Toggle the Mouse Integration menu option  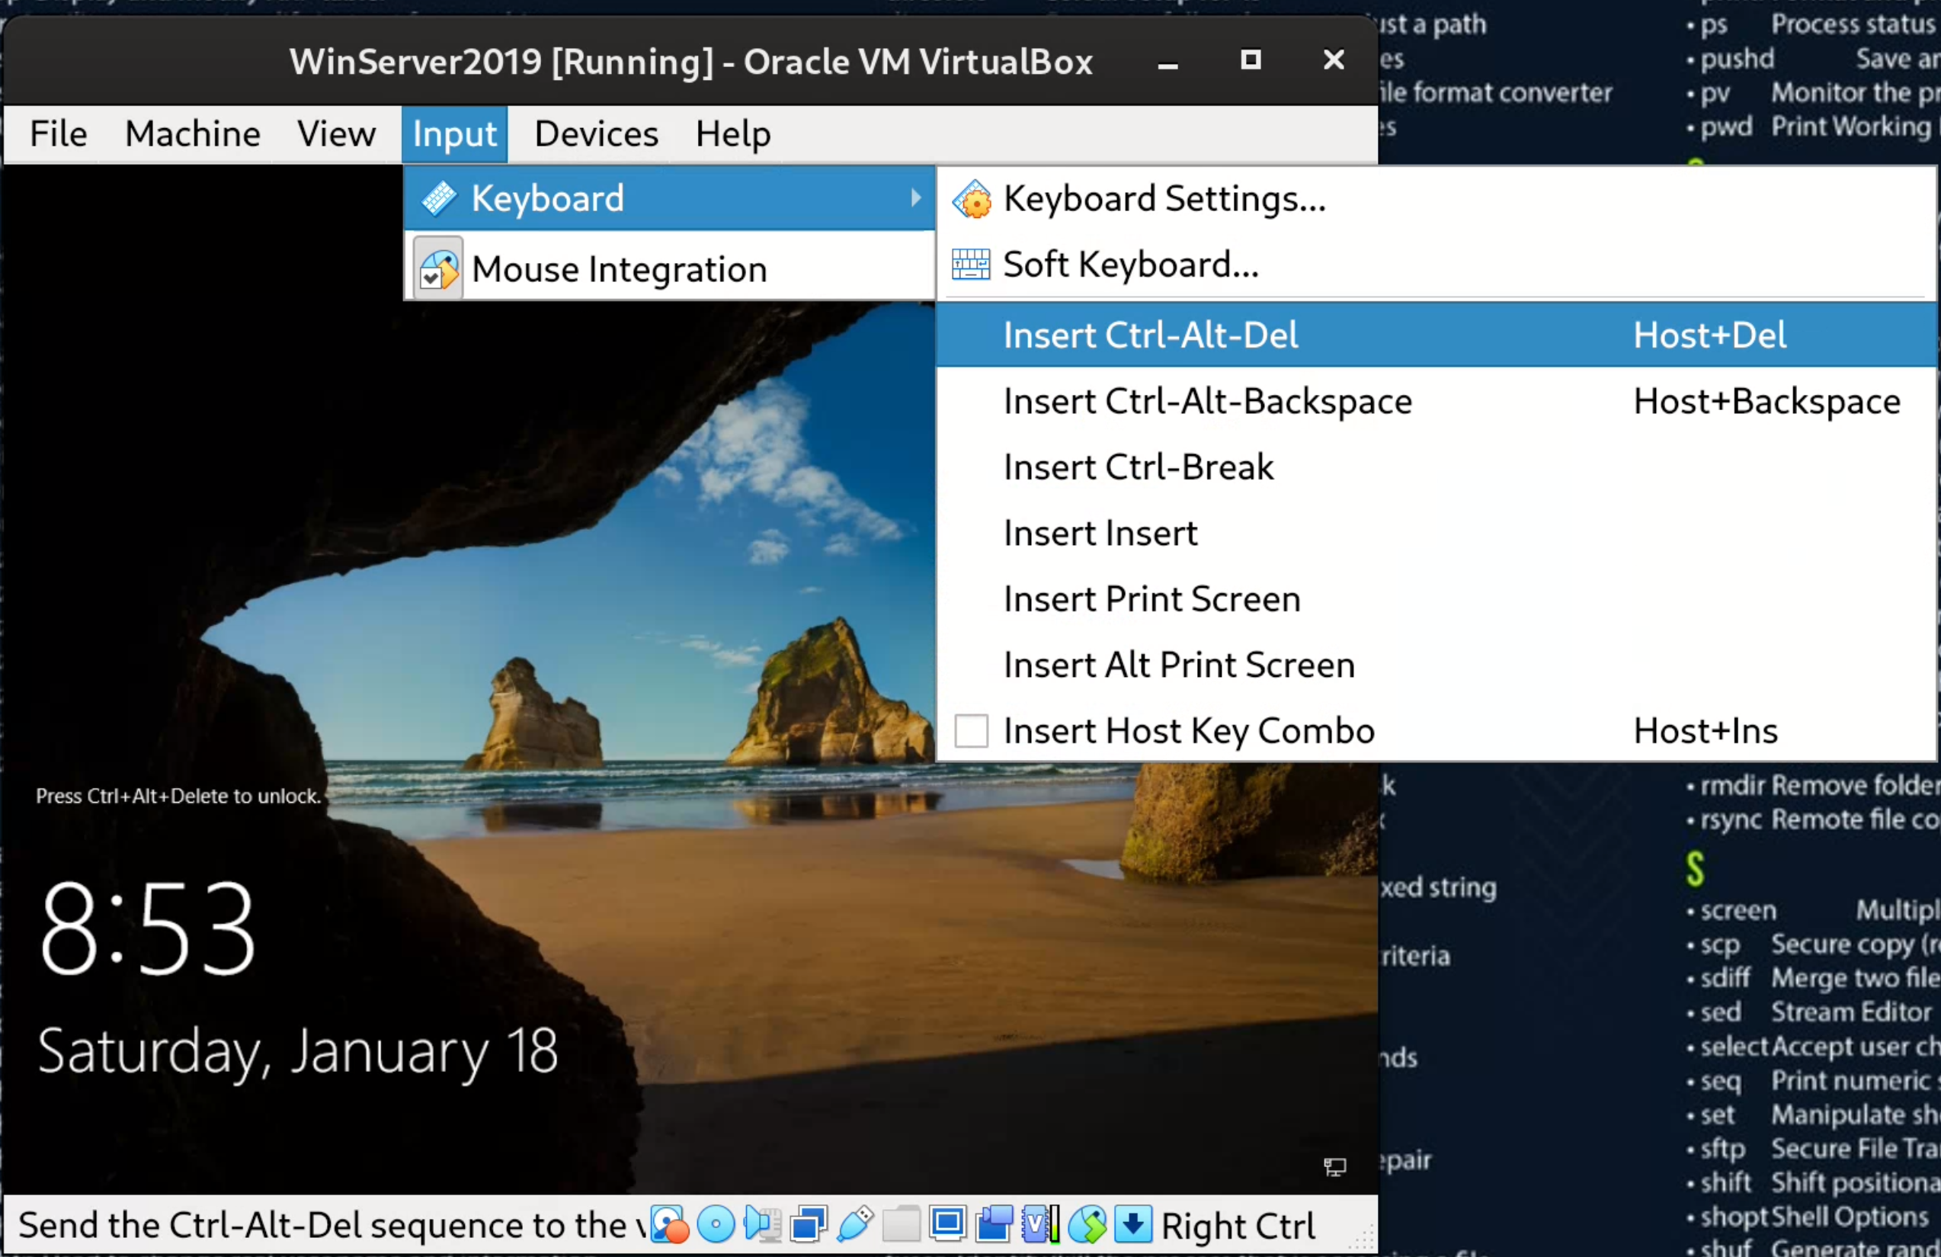pyautogui.click(x=619, y=269)
